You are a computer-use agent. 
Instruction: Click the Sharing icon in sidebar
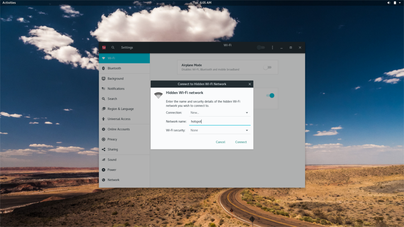coord(103,149)
